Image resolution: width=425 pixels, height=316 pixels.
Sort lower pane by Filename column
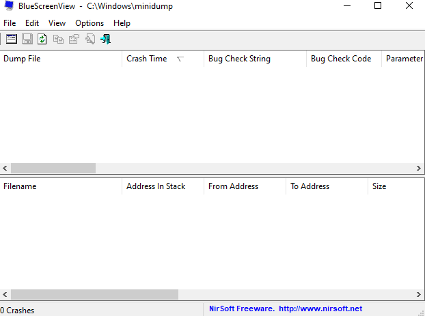tap(61, 186)
